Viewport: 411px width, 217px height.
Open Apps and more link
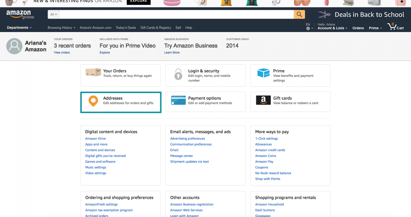click(x=96, y=144)
